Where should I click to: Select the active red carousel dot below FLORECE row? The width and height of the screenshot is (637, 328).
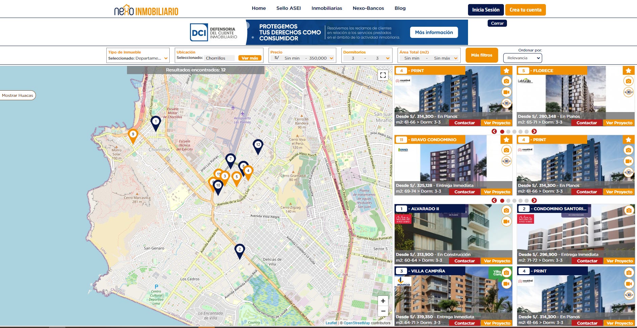point(502,132)
